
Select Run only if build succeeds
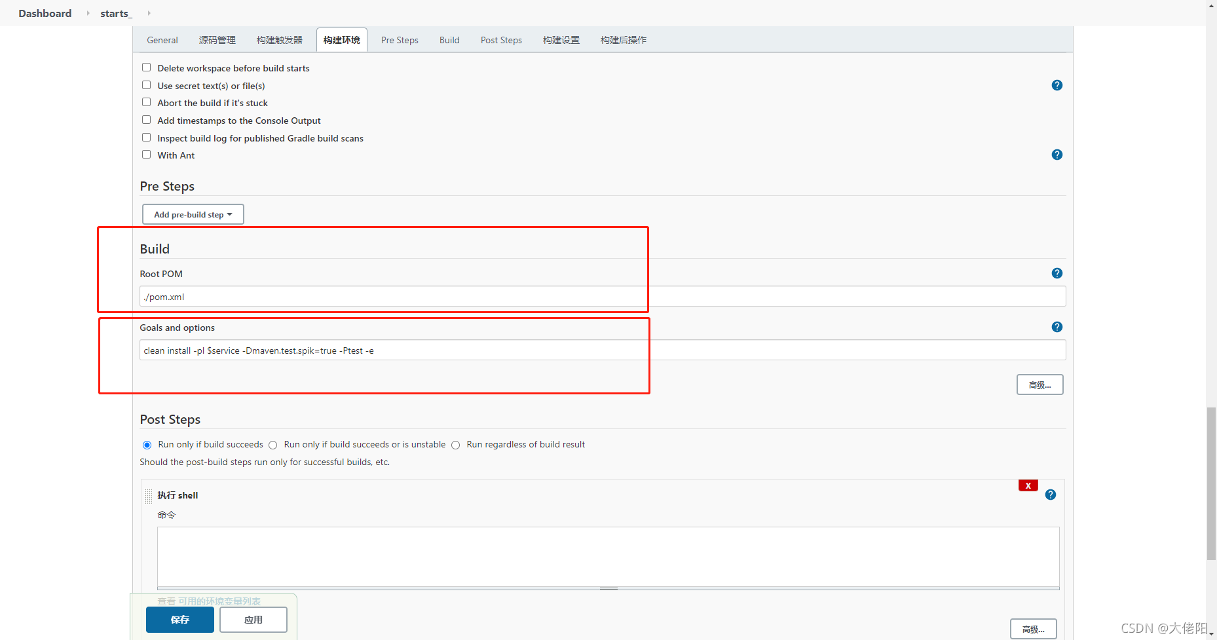click(x=147, y=445)
